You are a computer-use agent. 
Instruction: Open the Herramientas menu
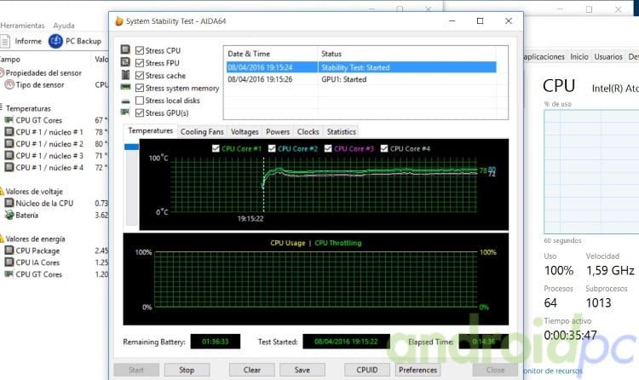(22, 26)
